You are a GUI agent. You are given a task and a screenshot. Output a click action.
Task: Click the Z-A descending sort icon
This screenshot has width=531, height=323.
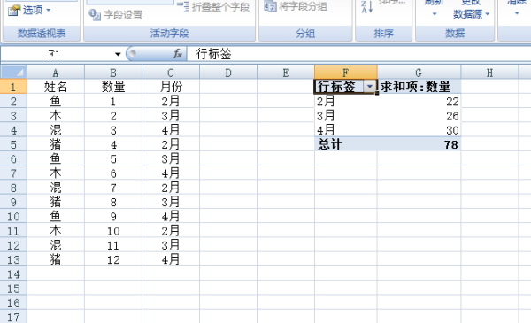click(x=367, y=7)
